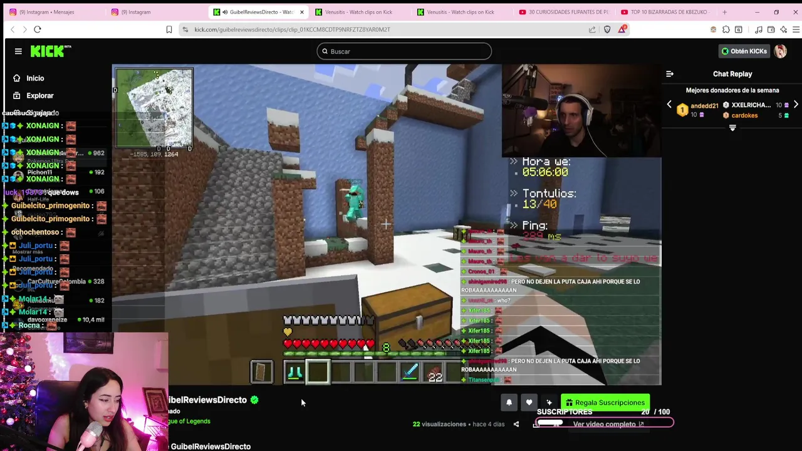Viewport: 802px width, 451px height.
Task: Share this page from address bar
Action: [x=592, y=29]
